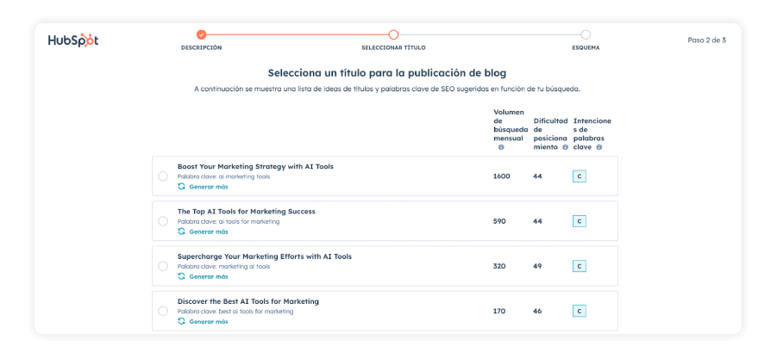The height and width of the screenshot is (358, 777).
Task: Go to the SELECCIONAR TÍTULO step label
Action: [x=393, y=48]
